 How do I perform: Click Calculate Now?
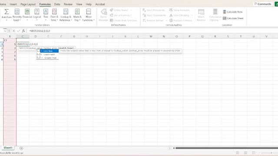(233, 12)
